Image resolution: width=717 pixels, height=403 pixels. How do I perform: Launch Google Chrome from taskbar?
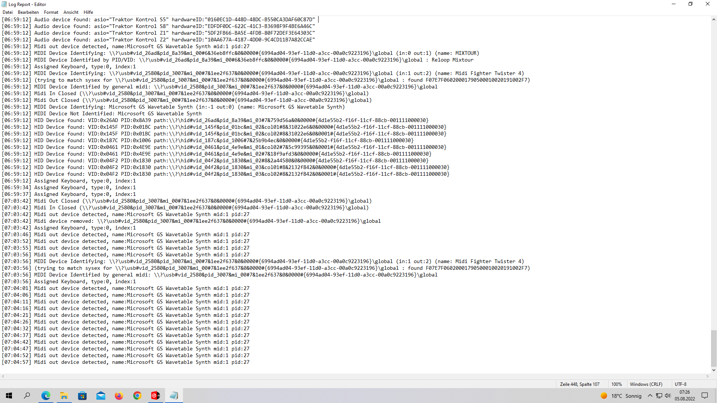point(137,396)
